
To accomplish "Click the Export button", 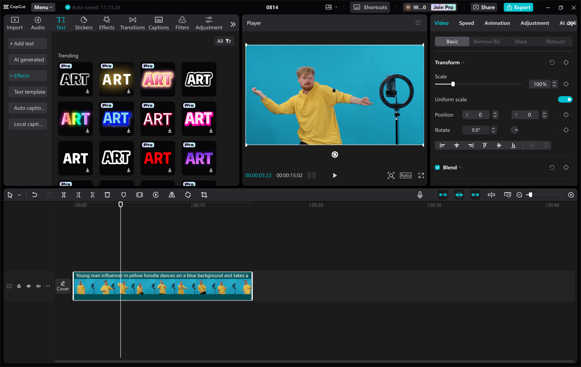I will coord(518,7).
